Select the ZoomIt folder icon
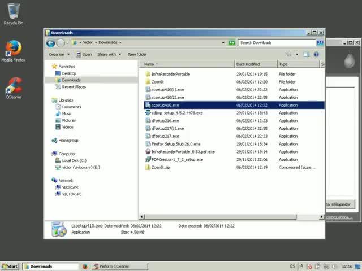Viewport: 362px width, 271px height. 148,82
